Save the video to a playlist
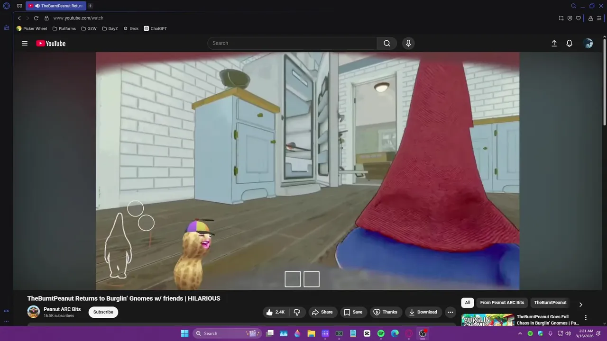 click(353, 312)
